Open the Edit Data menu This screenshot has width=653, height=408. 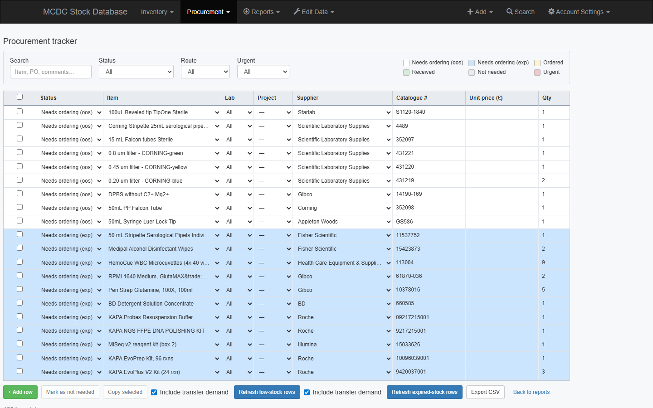[x=313, y=12]
